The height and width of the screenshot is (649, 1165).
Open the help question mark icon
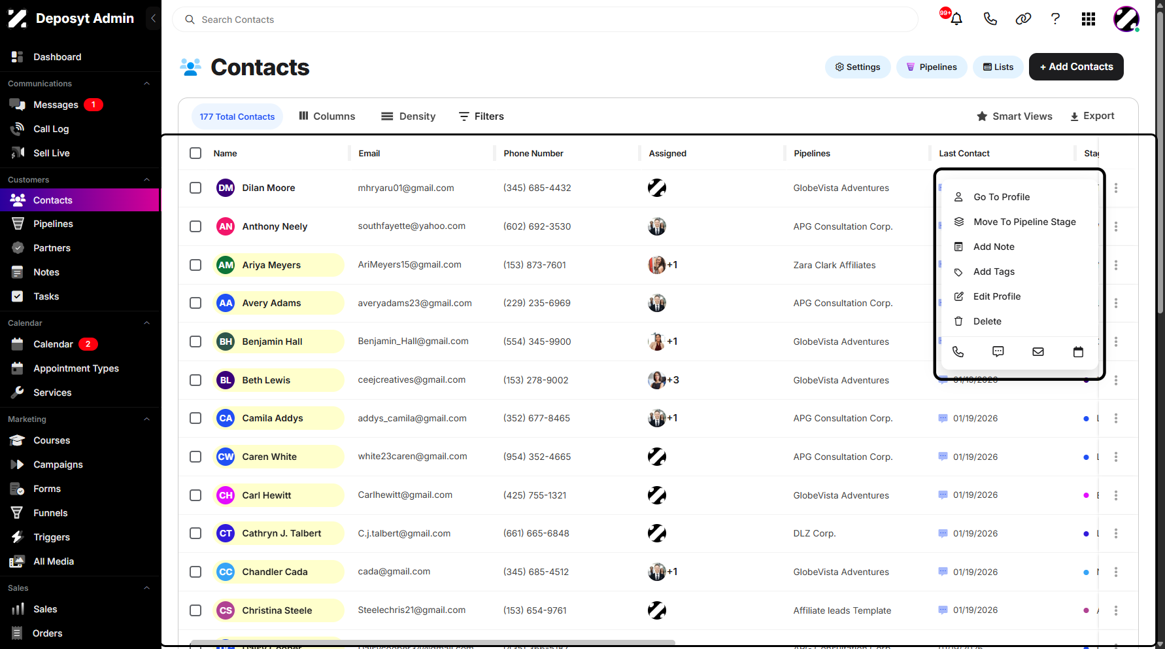pos(1055,19)
